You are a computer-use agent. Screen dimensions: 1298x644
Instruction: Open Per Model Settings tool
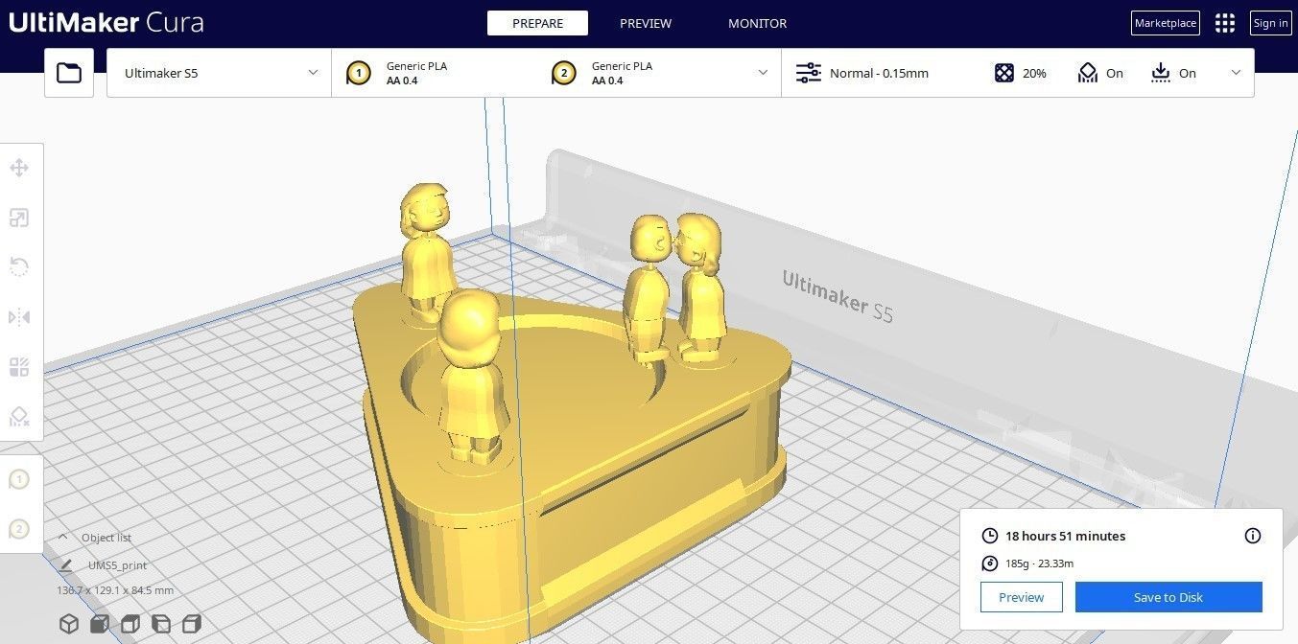point(19,367)
